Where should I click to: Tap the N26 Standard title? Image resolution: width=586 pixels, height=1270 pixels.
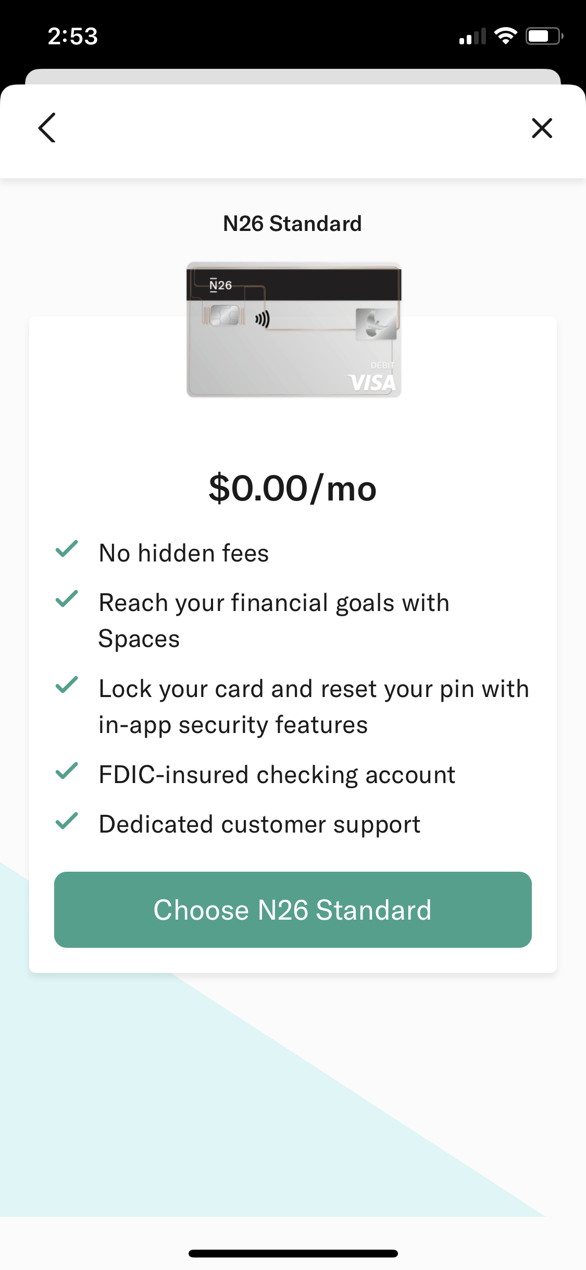point(292,224)
